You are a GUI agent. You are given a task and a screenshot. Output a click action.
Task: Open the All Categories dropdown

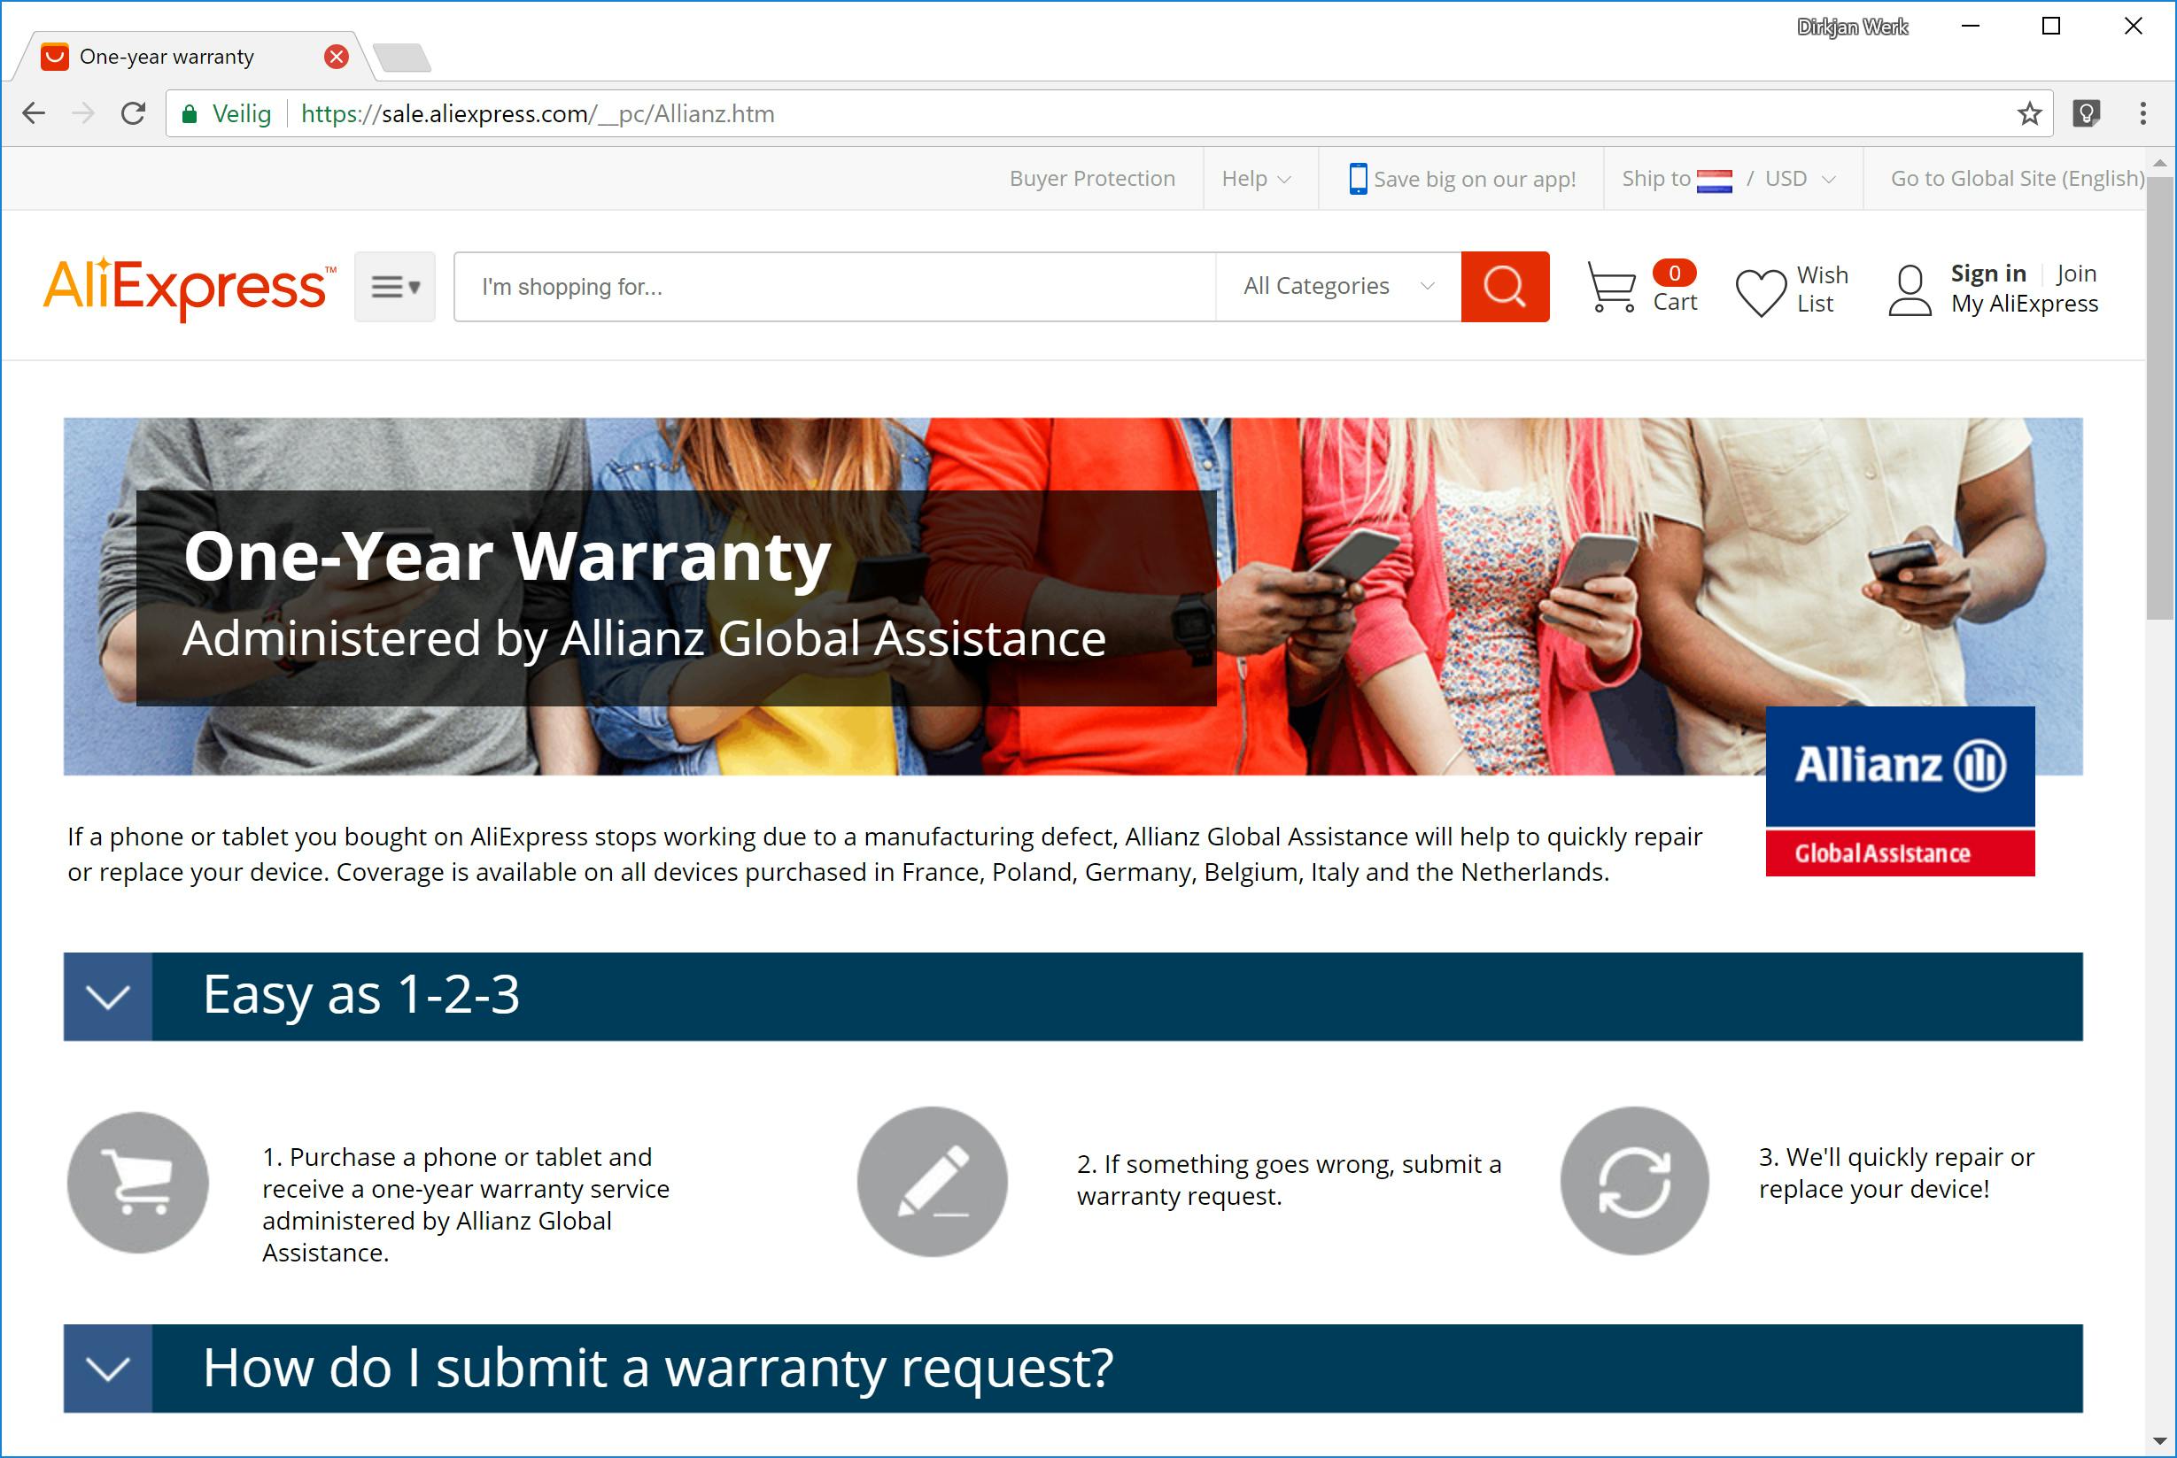(1336, 287)
